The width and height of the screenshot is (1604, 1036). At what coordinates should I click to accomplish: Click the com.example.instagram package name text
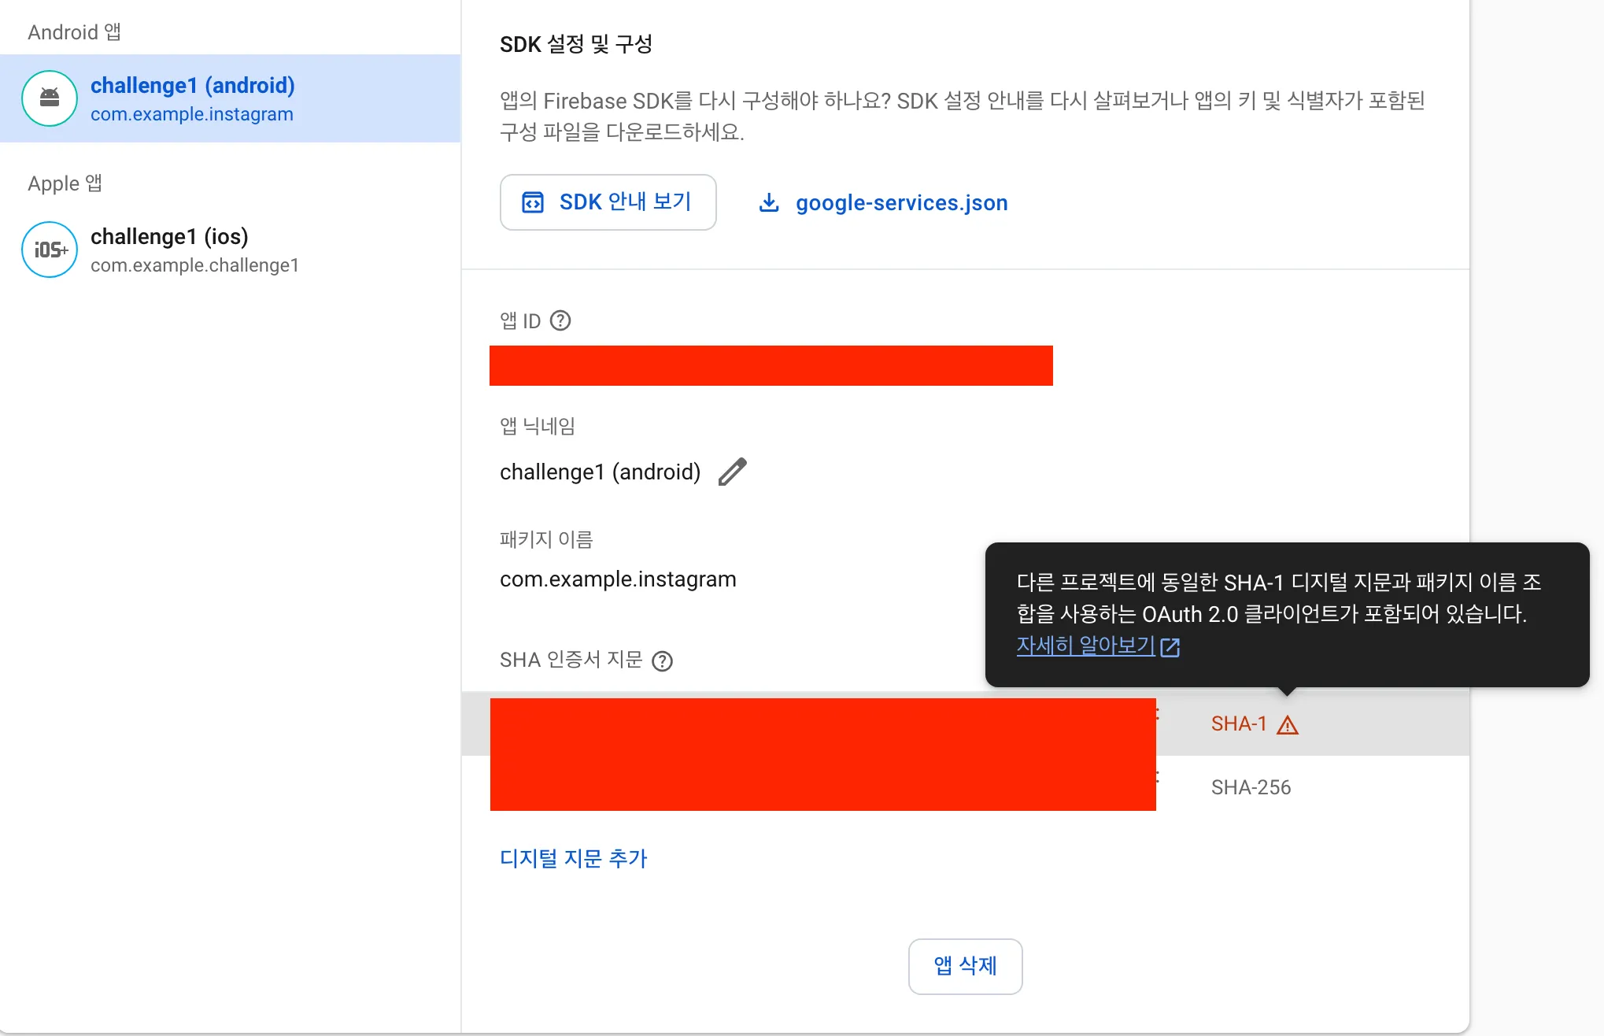618,579
